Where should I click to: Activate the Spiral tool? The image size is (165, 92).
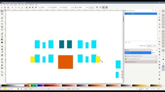pyautogui.click(x=2, y=30)
